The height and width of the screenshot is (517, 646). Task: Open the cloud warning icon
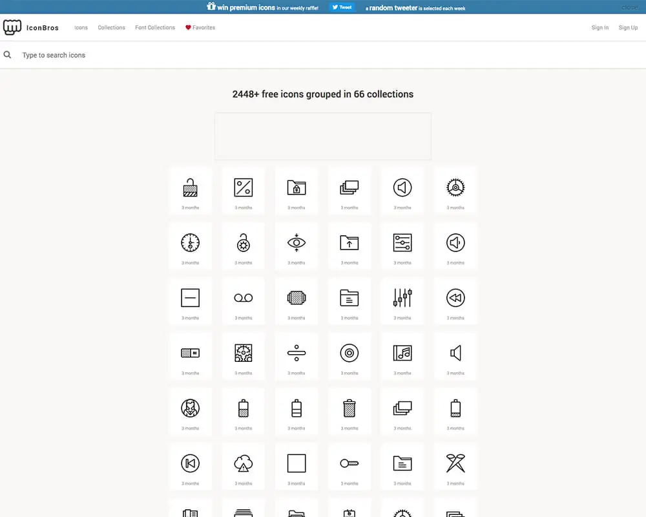point(244,463)
